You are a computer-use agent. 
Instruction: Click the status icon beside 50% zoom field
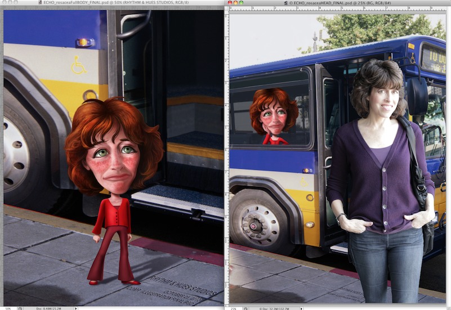click(x=20, y=308)
